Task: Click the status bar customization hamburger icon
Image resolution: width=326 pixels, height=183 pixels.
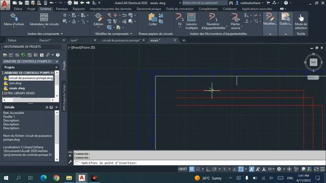Action: point(322,169)
